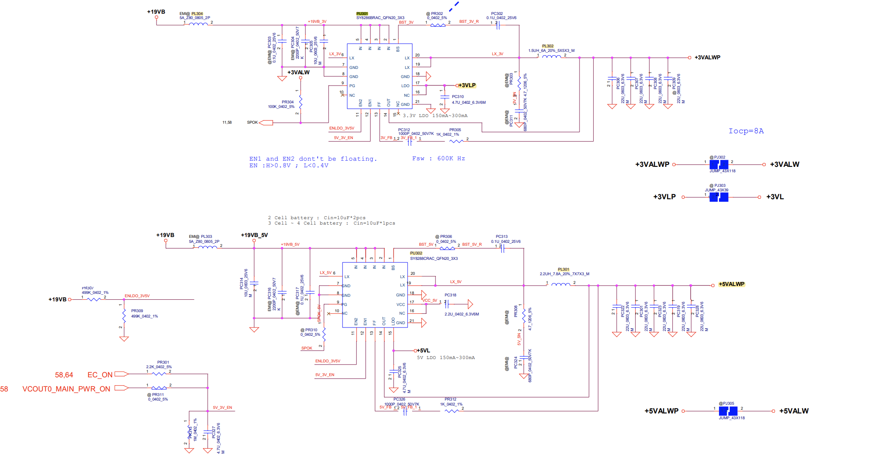Click the PJ303 blue jumper symbol
885x462 pixels.
click(x=719, y=197)
